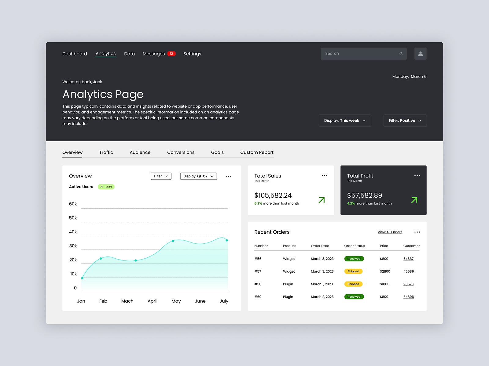Click the View All Orders link
The height and width of the screenshot is (366, 489).
390,232
